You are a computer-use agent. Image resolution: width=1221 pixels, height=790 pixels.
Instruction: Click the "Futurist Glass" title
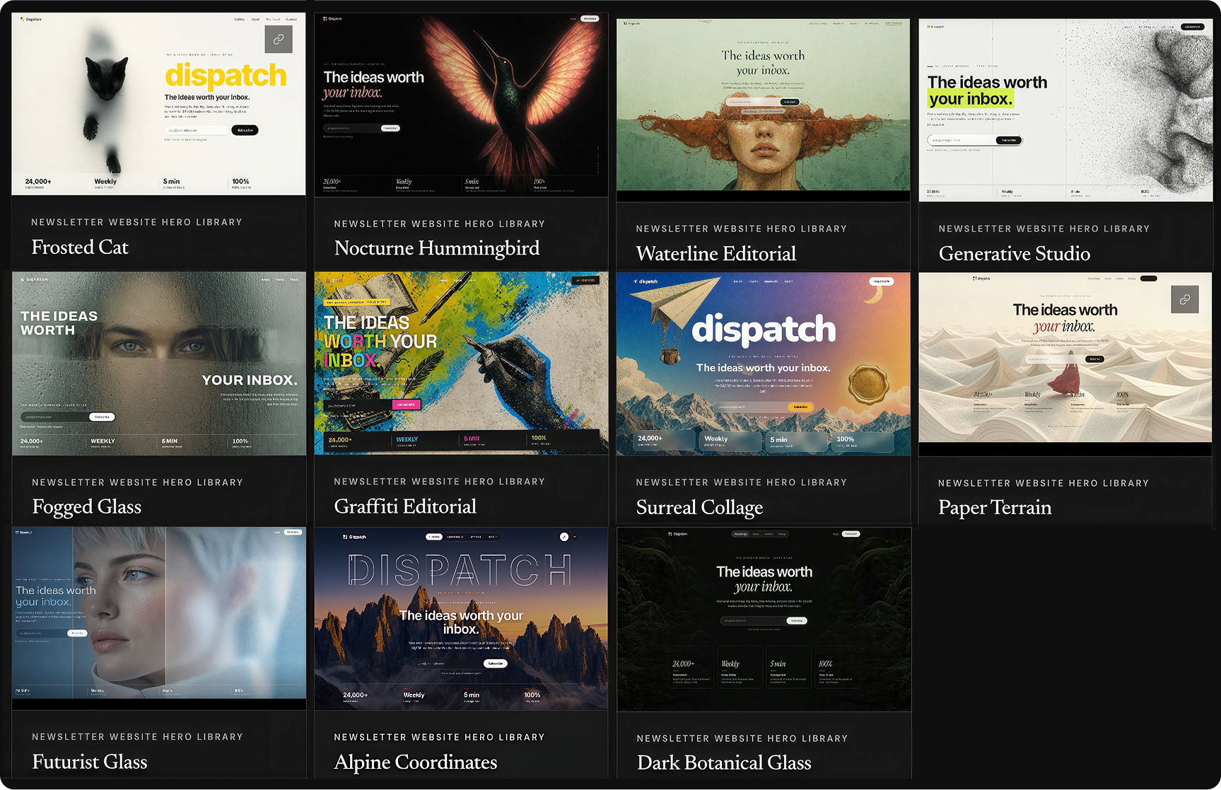point(90,762)
